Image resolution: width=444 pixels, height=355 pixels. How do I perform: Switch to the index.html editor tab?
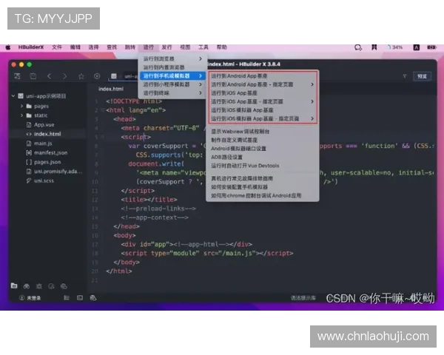(110, 89)
